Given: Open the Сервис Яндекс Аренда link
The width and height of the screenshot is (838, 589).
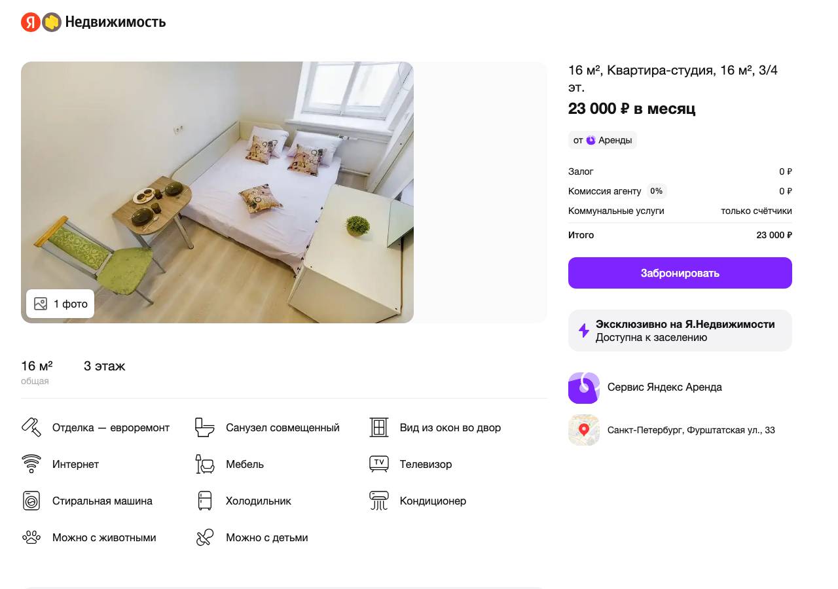Looking at the screenshot, I should click(665, 387).
